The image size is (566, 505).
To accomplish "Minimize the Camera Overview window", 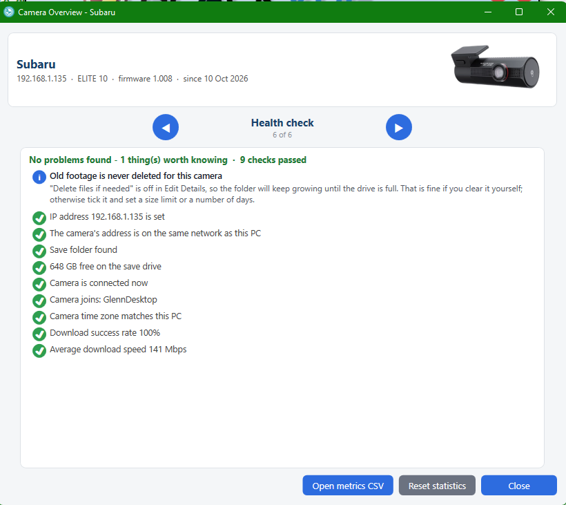I will (x=488, y=12).
